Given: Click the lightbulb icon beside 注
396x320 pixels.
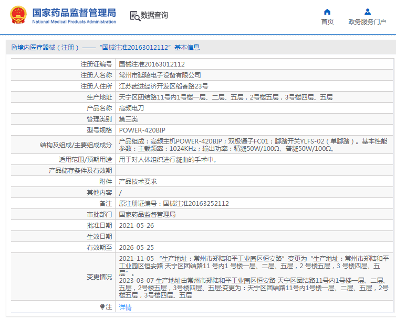Looking at the screenshot, I should click(102, 307).
